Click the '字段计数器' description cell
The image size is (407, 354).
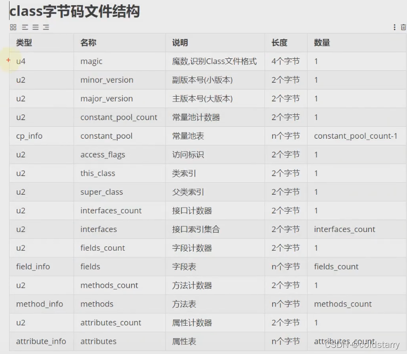[192, 248]
